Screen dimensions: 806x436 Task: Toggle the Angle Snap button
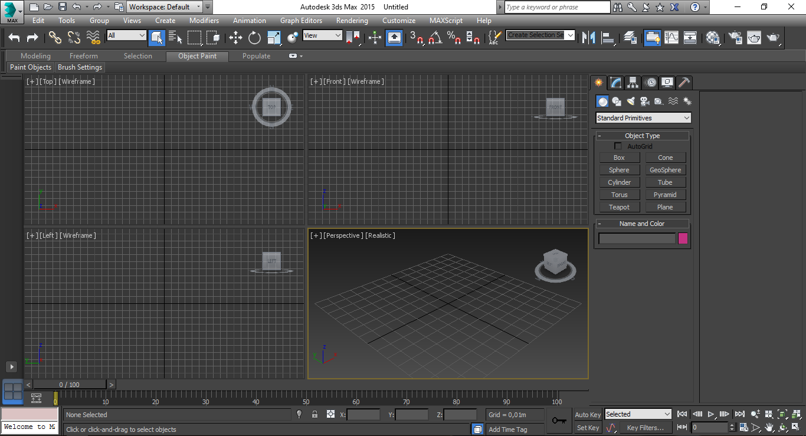[x=435, y=38]
